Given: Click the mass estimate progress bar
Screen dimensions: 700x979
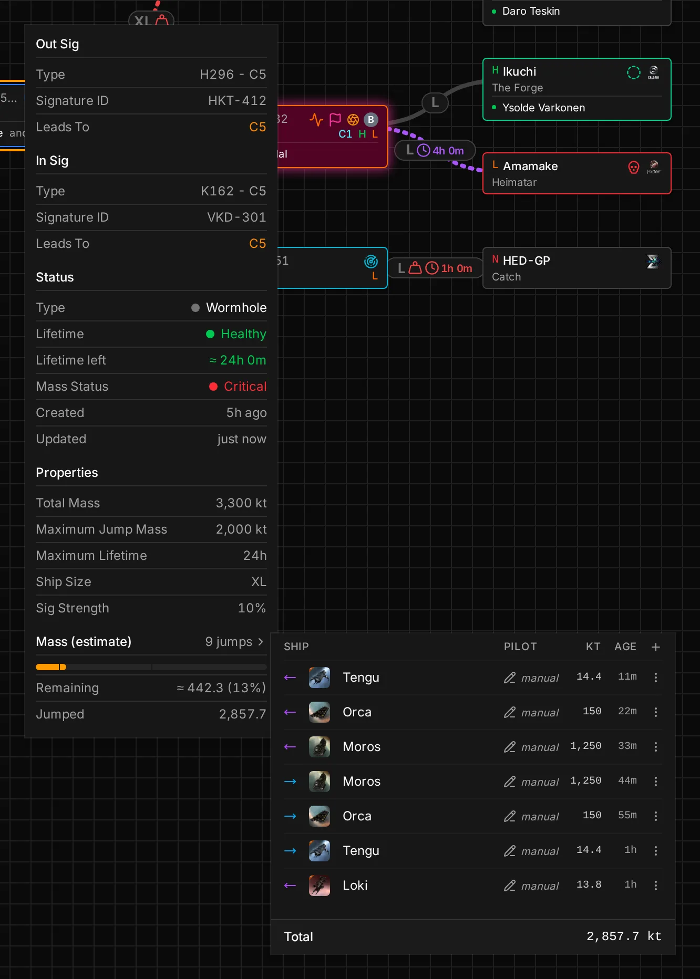Looking at the screenshot, I should click(x=151, y=667).
